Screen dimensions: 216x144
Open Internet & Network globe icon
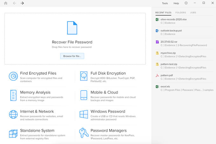point(13,114)
